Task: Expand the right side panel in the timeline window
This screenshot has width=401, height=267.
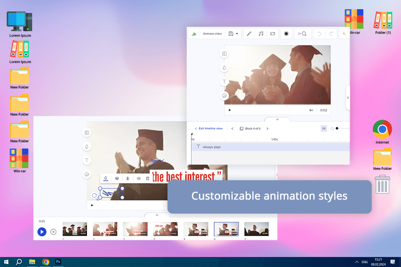Action: coord(348,98)
